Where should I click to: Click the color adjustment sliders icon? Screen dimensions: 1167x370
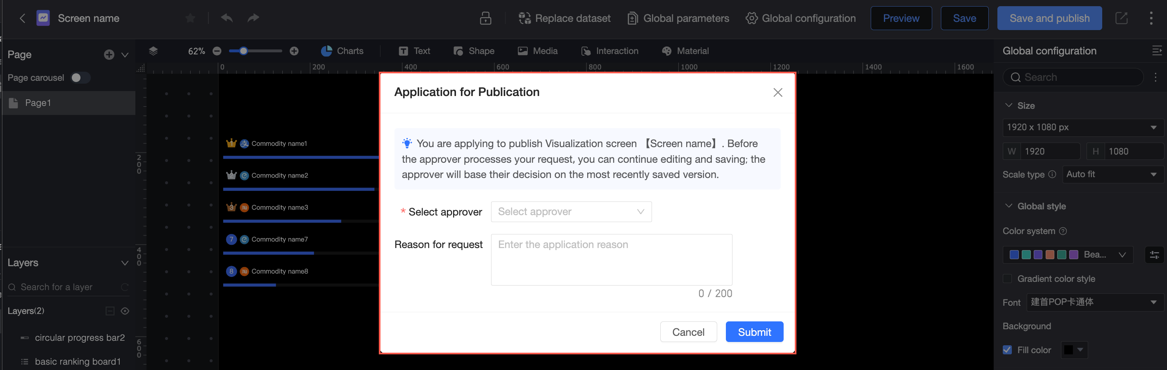1154,255
